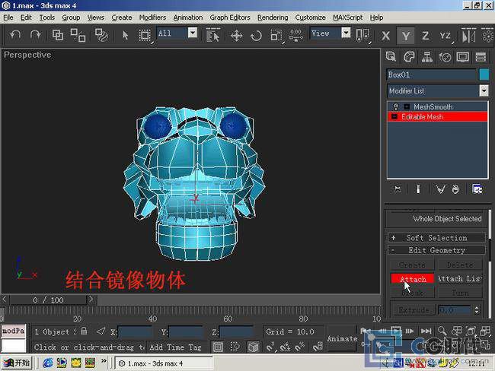Image resolution: width=495 pixels, height=371 pixels.
Task: Step time slider forward with right arrow
Action: coord(91,300)
